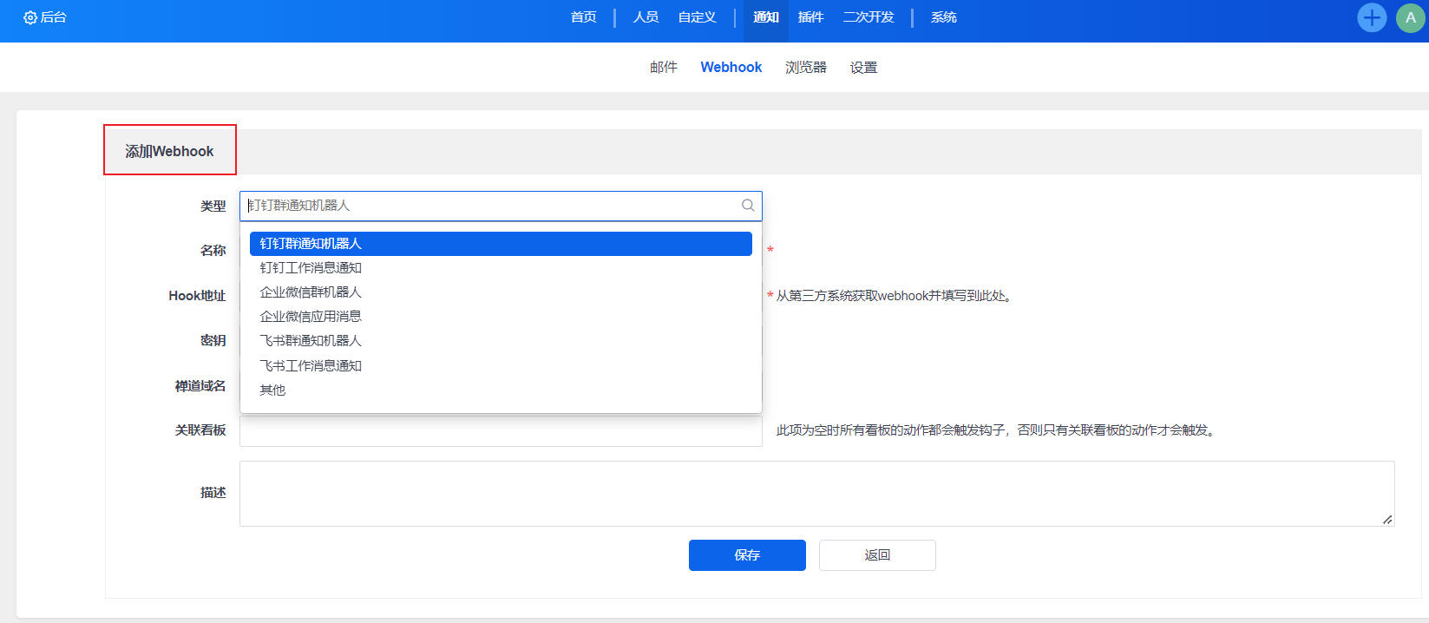Open the 二次开发 top menu
The height and width of the screenshot is (623, 1429).
[868, 17]
